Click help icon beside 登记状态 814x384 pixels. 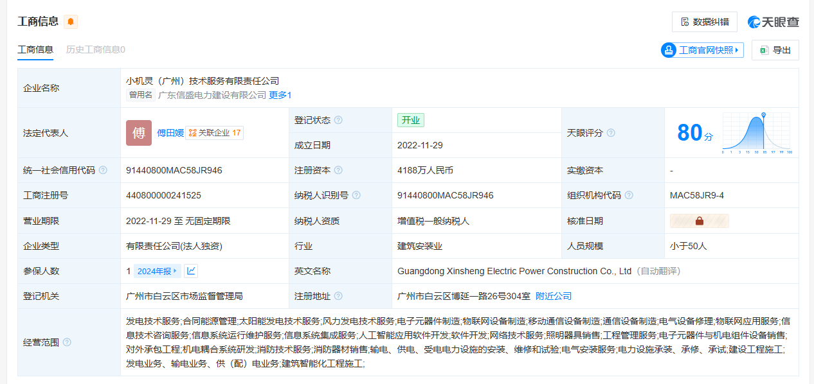tap(338, 120)
